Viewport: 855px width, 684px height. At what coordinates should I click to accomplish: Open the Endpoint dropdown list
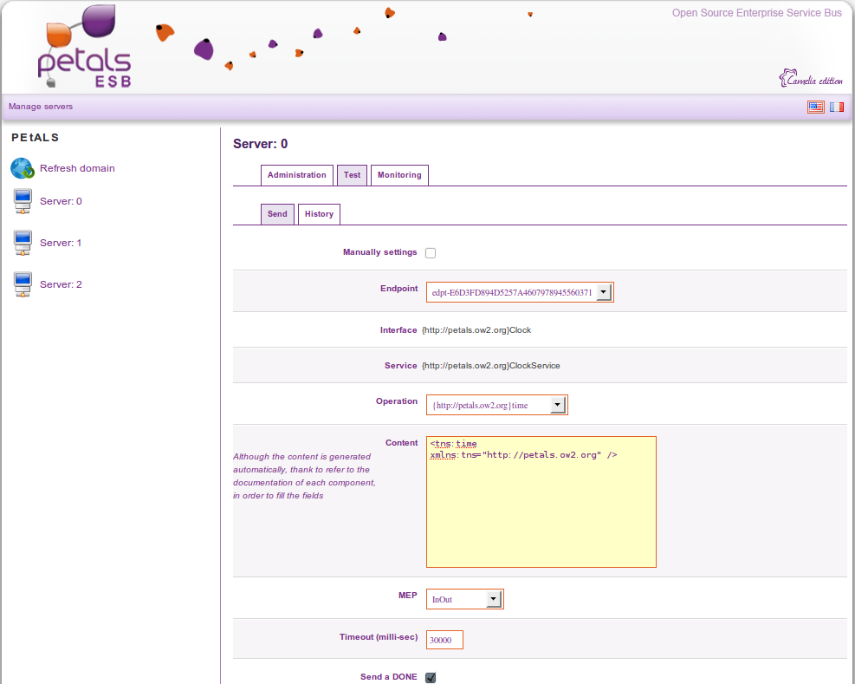click(604, 293)
